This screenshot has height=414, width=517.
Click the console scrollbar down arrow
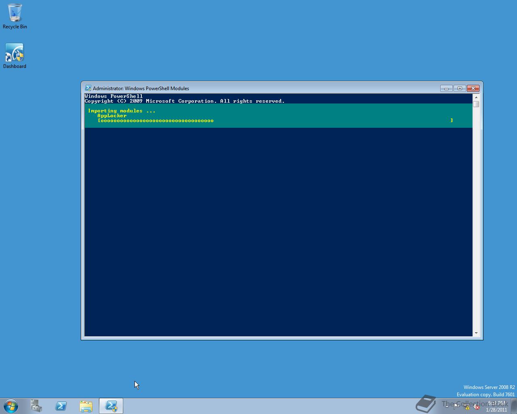click(476, 333)
